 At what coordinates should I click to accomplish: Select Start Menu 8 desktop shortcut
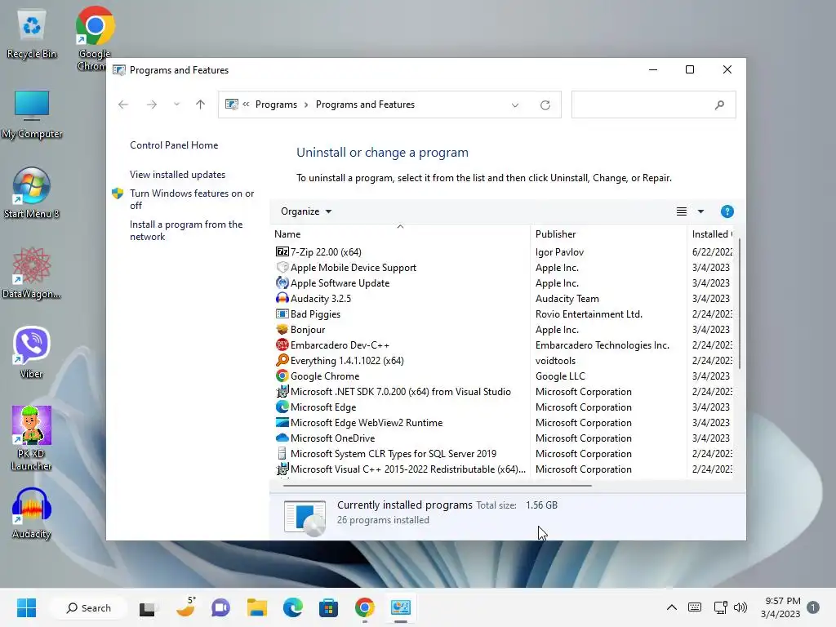click(x=32, y=193)
